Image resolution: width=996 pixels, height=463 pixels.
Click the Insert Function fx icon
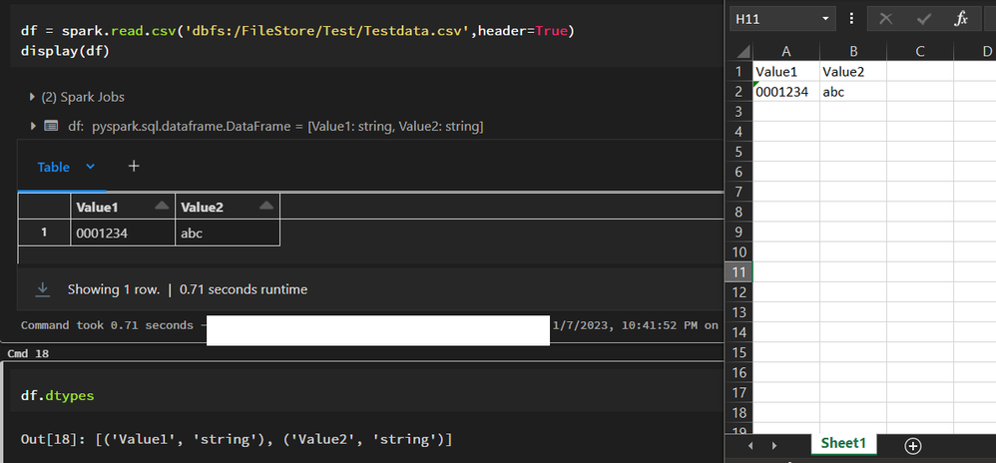click(x=961, y=19)
